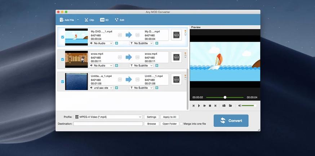Expand the Add File dropdown arrow
The width and height of the screenshot is (315, 156).
(78, 20)
